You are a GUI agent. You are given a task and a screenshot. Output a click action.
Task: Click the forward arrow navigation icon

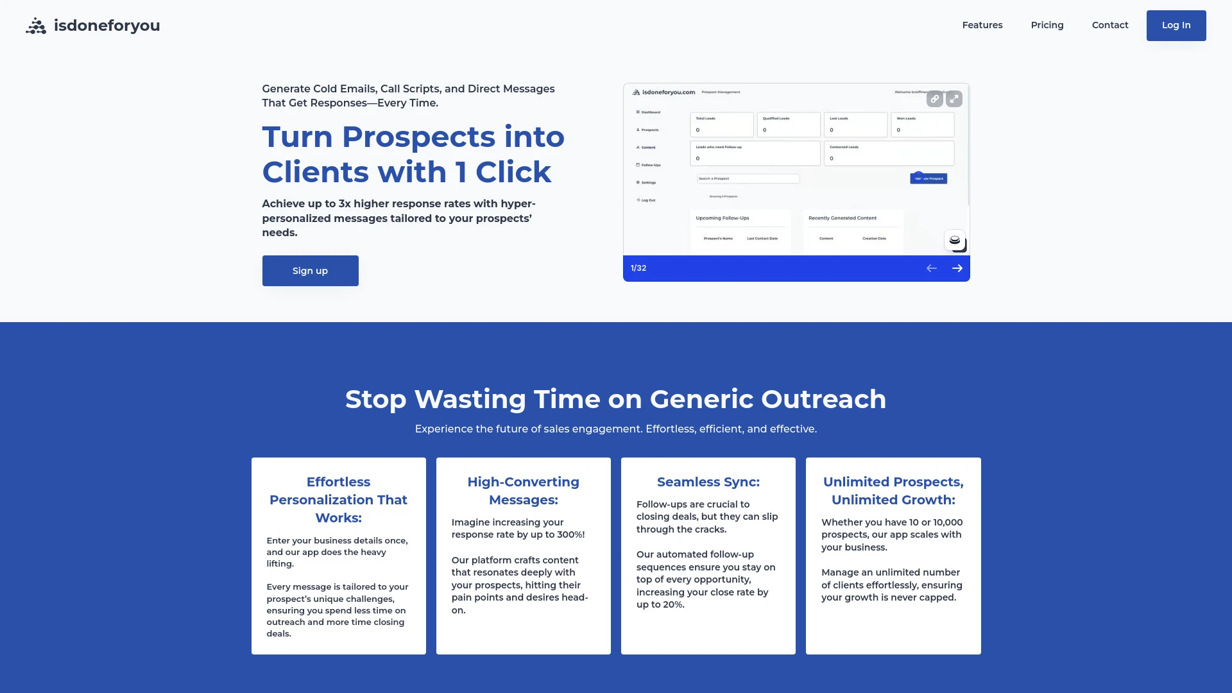click(x=957, y=268)
